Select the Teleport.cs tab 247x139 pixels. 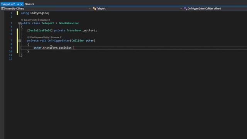click(x=8, y=4)
